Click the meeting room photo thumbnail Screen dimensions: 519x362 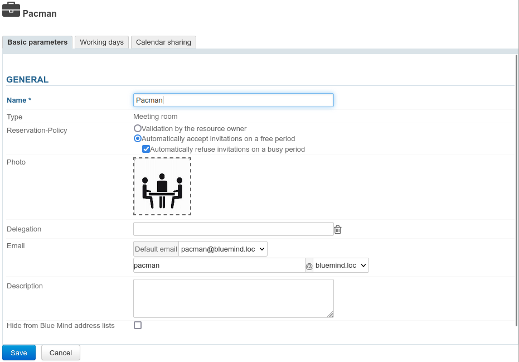[162, 186]
